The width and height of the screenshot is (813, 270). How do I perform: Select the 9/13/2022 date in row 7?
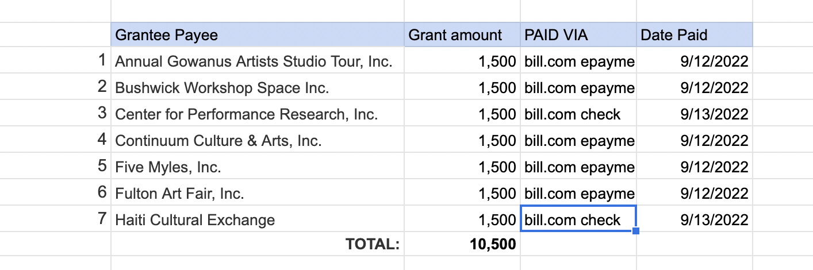click(x=695, y=220)
